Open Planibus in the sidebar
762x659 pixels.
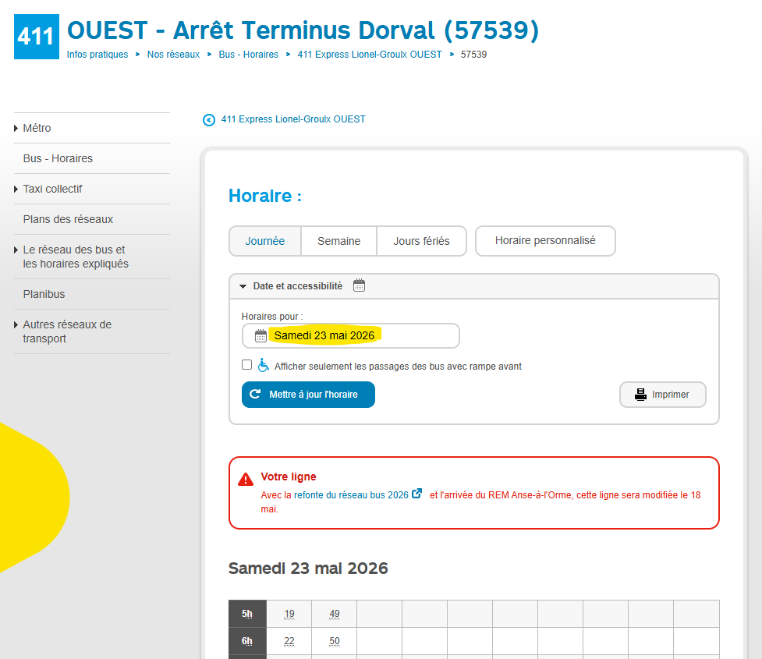click(44, 294)
